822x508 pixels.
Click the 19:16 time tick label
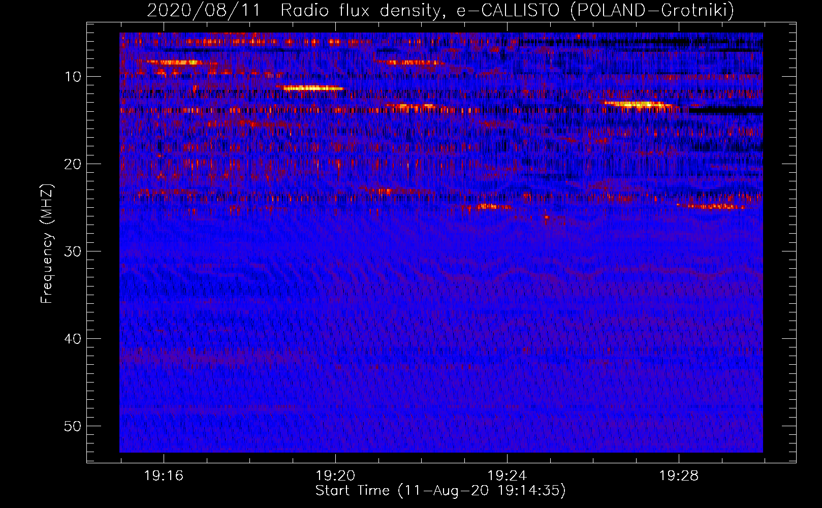[x=164, y=476]
